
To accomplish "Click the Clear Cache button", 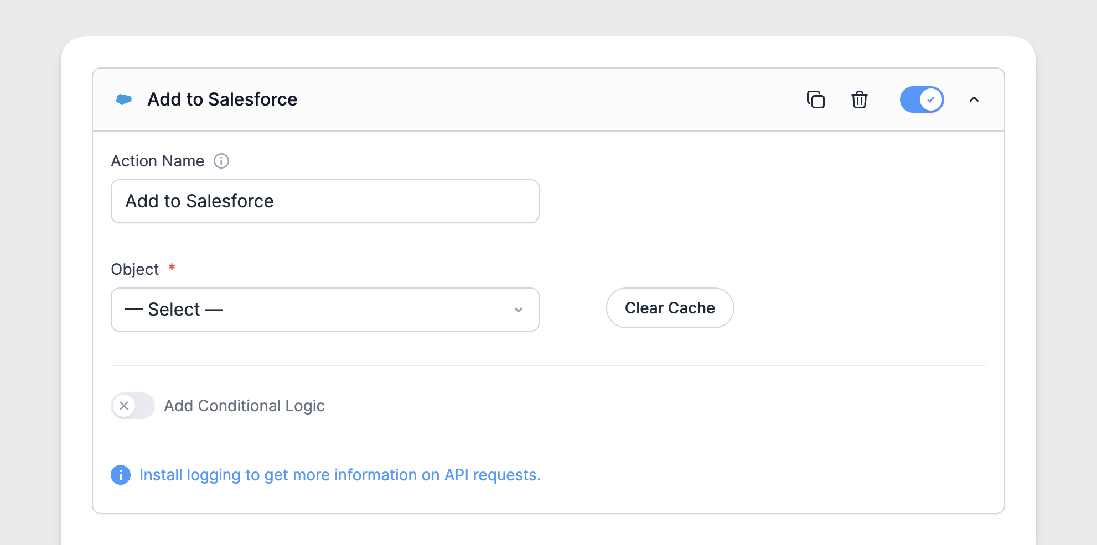I will (670, 308).
